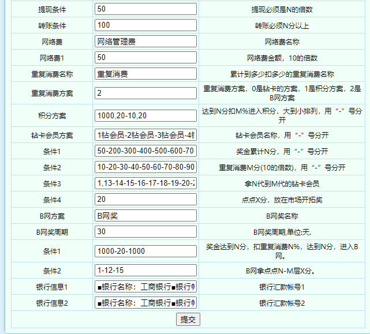Focus the 条件3 input box
370x334 pixels.
[x=145, y=183]
